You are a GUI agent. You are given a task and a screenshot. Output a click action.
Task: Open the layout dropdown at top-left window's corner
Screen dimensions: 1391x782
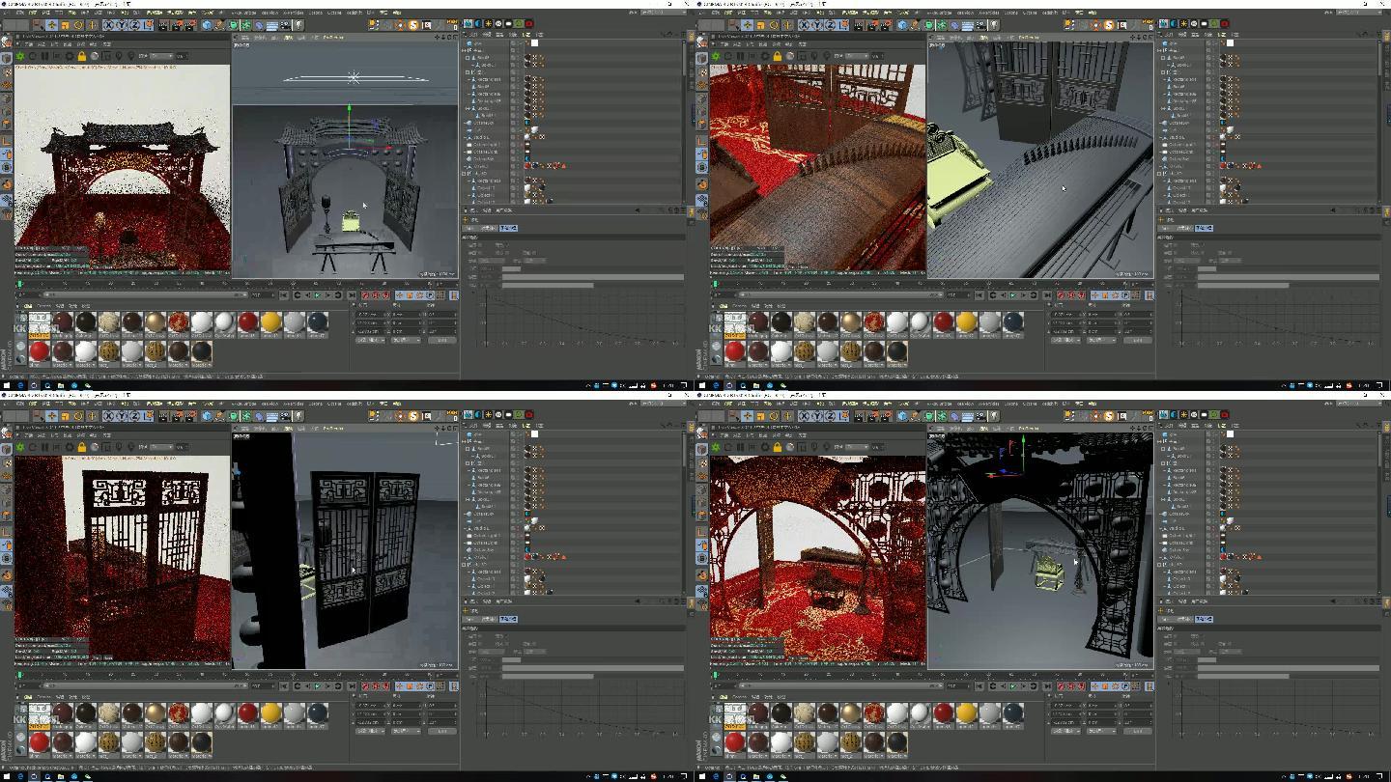point(664,12)
